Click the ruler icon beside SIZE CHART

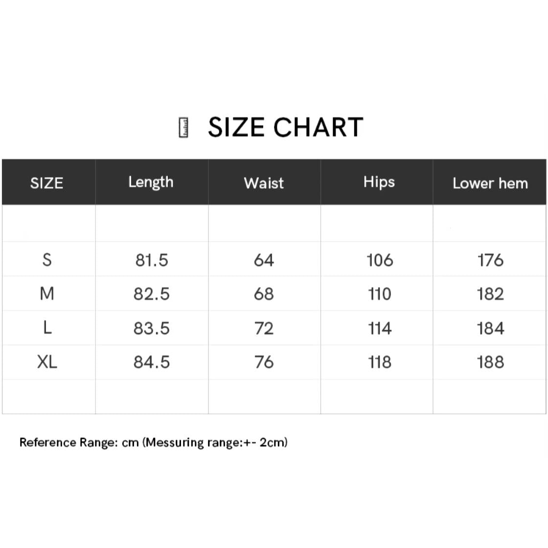point(183,128)
